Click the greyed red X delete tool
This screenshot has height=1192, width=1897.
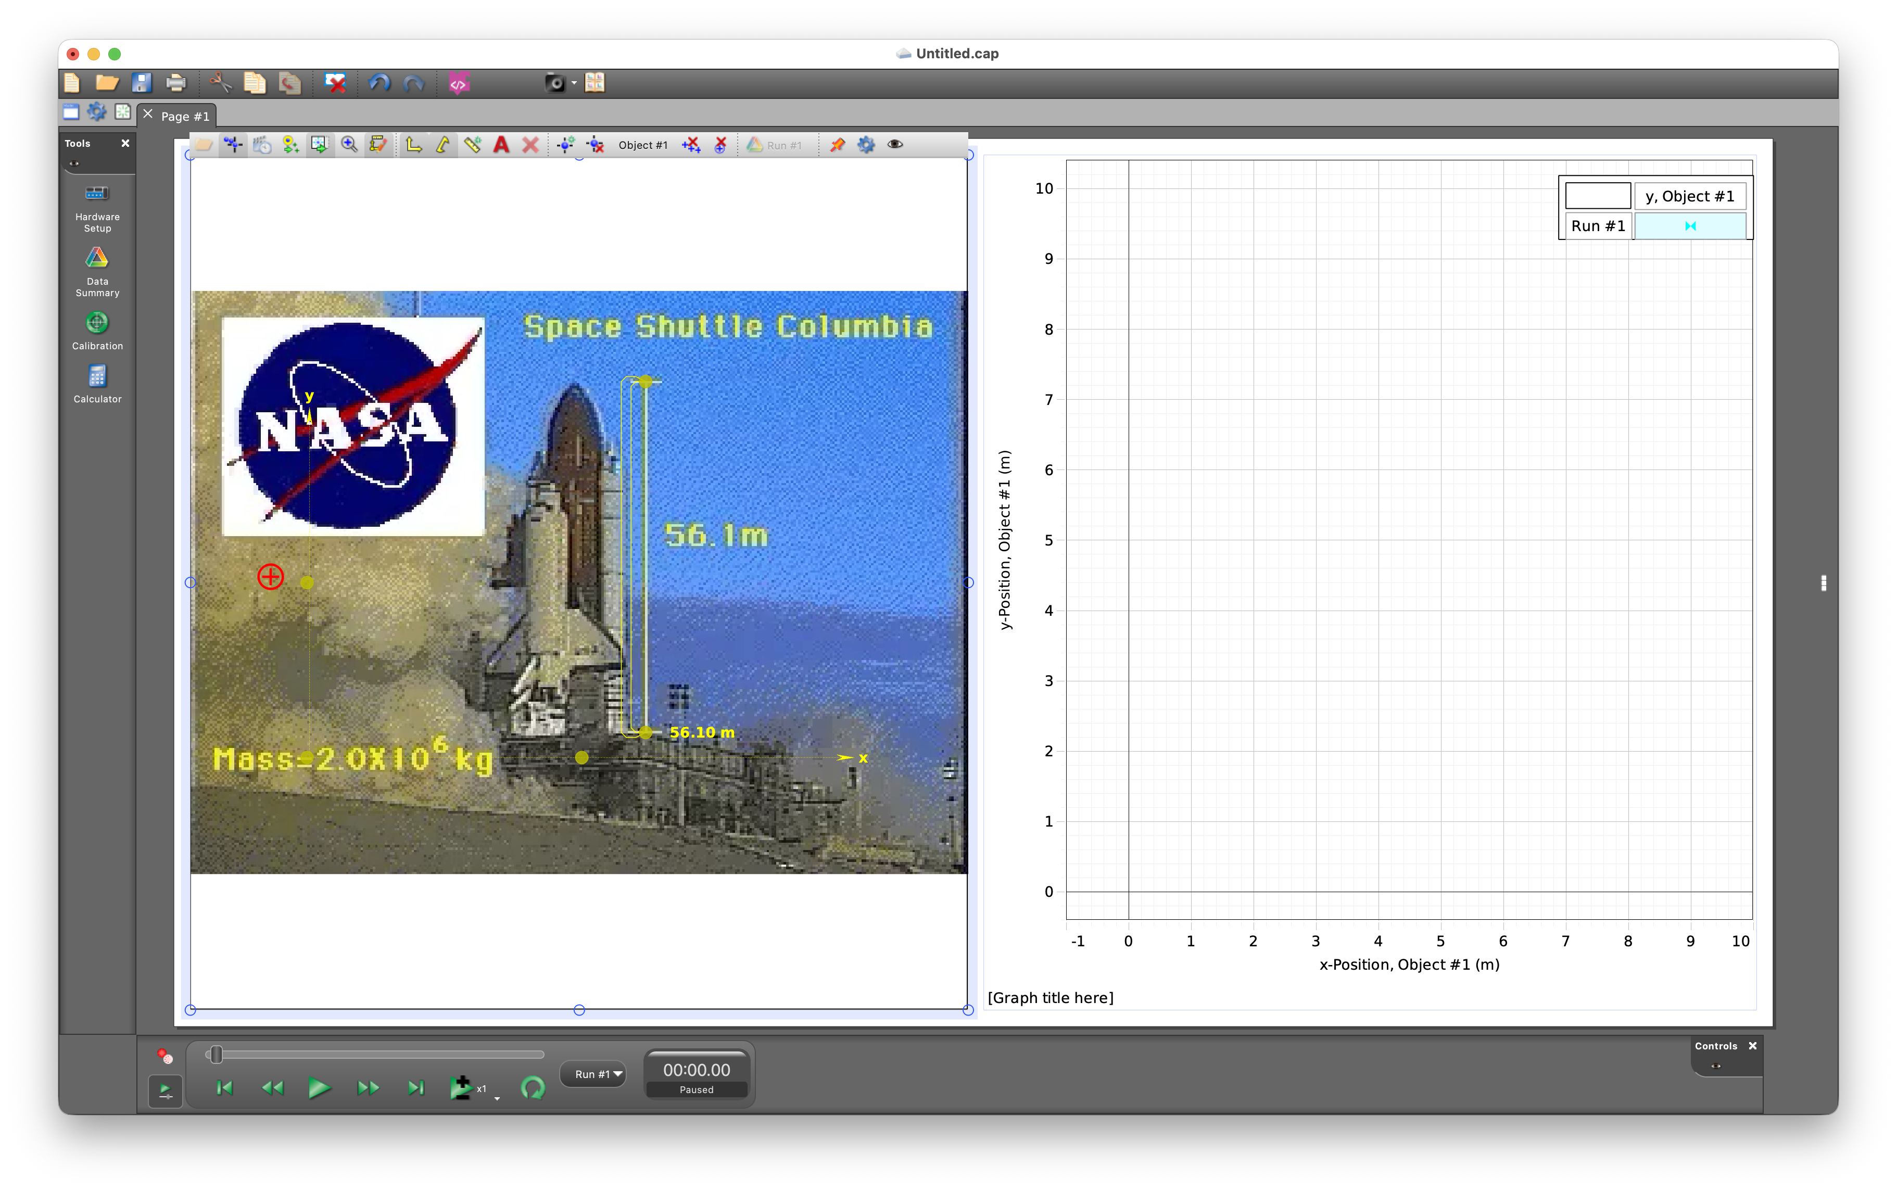coord(531,144)
